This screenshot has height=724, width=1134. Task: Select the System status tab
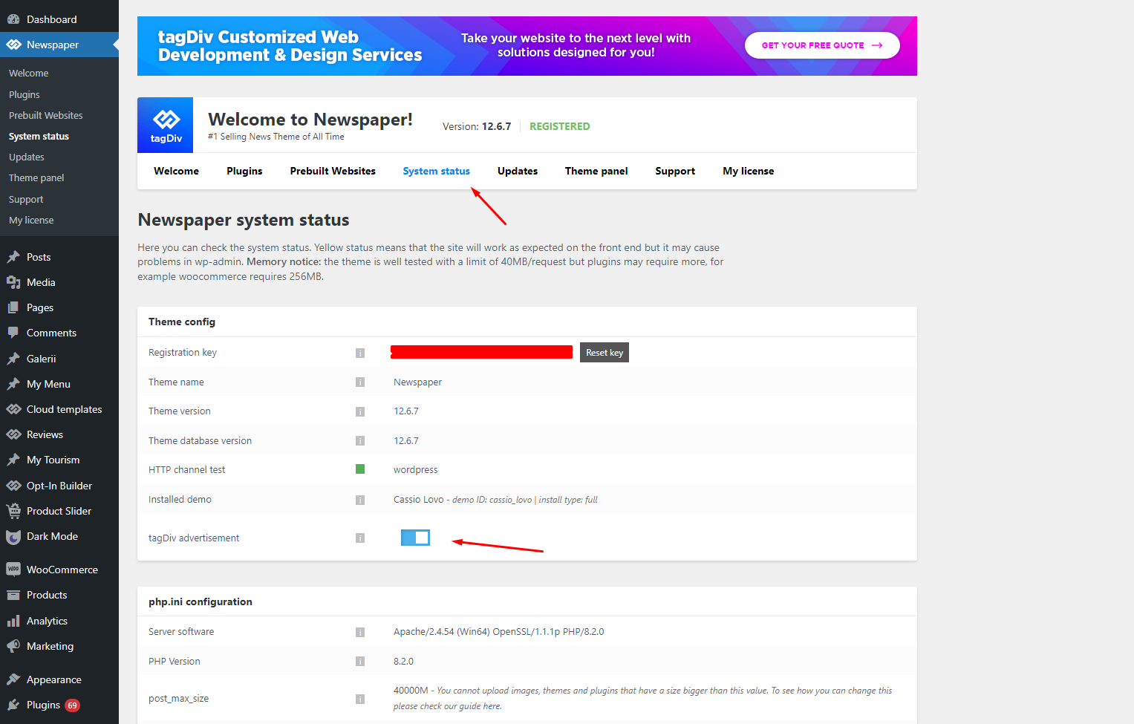pyautogui.click(x=436, y=171)
